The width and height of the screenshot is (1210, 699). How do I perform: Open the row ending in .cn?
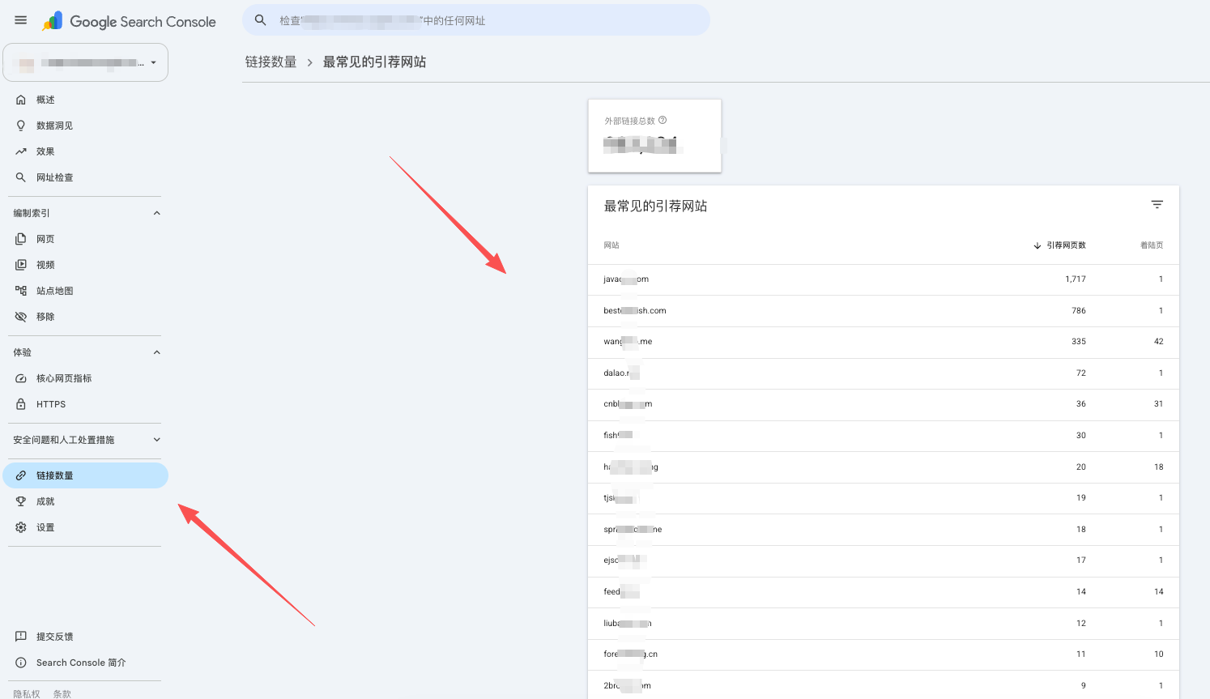884,654
